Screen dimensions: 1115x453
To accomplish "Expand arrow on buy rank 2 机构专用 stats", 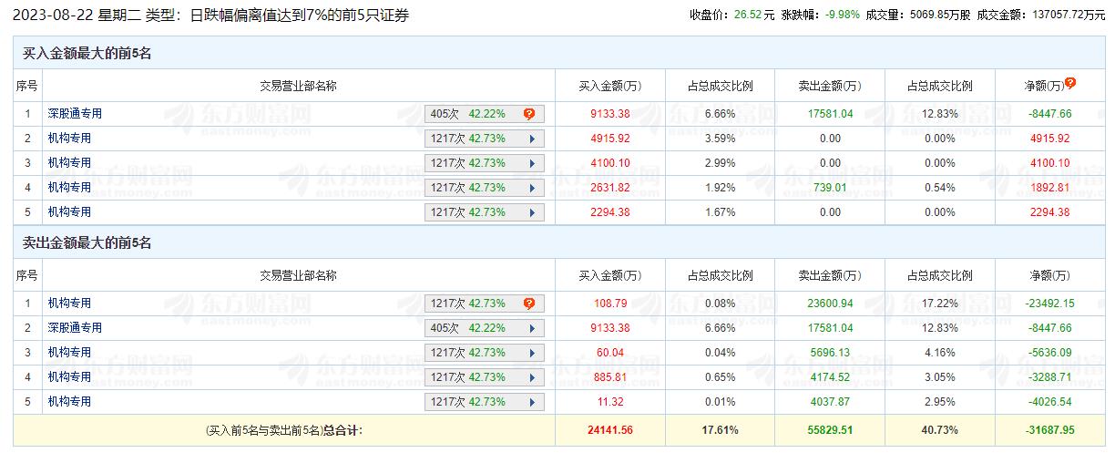I will 529,139.
